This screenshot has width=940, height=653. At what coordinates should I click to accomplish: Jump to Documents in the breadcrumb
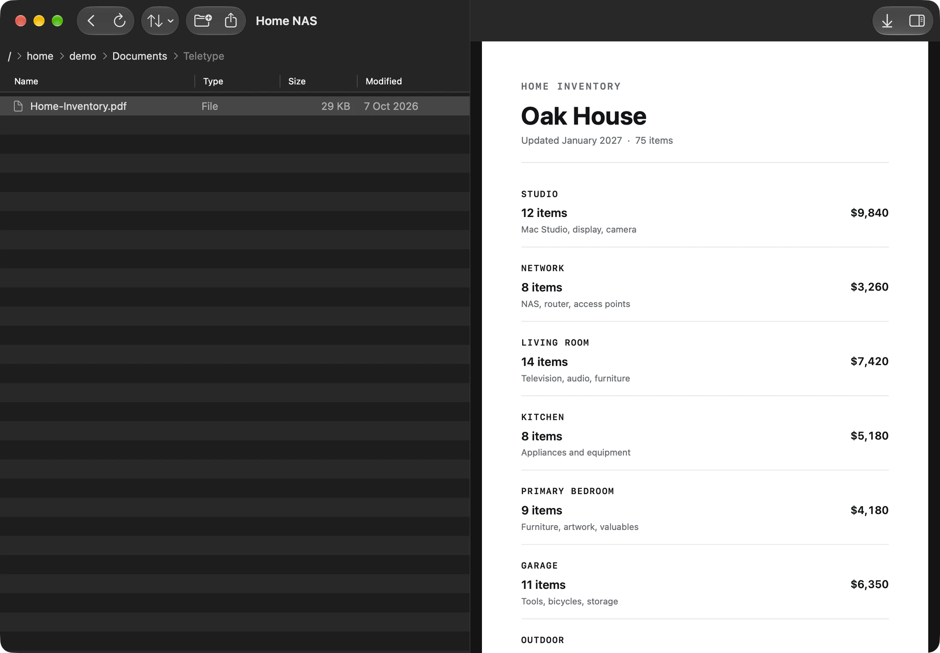pos(139,56)
